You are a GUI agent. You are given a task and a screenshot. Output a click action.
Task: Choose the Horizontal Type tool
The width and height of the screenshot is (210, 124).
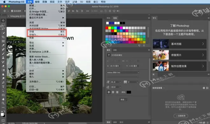coord(3,87)
